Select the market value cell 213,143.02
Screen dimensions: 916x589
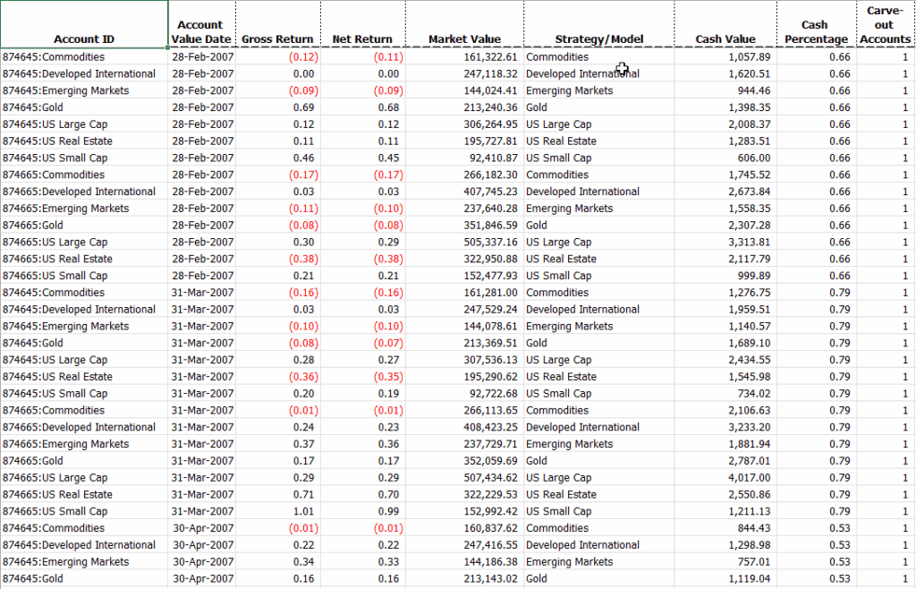pos(464,579)
